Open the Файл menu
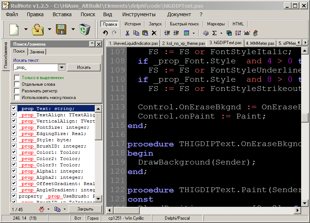The height and width of the screenshot is (223, 310). (x=12, y=14)
